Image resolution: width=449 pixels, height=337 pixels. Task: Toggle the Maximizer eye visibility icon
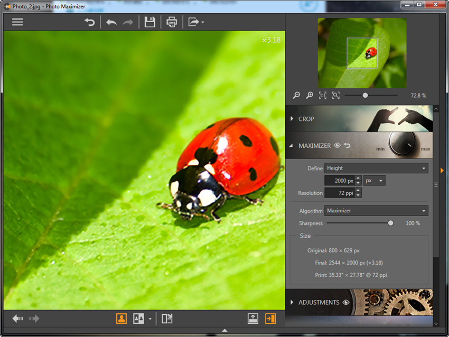coord(337,145)
